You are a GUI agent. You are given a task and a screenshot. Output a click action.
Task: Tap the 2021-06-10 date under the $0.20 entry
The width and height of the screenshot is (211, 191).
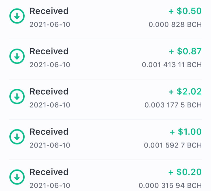click(x=50, y=185)
